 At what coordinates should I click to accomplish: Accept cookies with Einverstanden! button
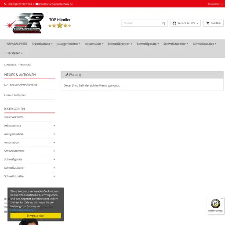(x=36, y=216)
